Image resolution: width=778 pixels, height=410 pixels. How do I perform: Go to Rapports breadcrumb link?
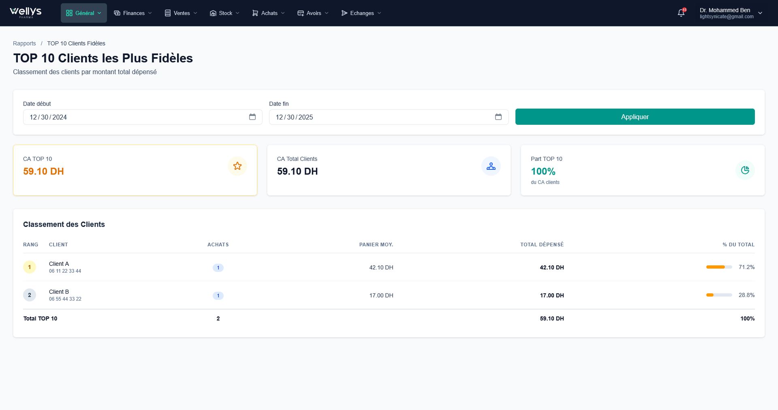point(24,43)
